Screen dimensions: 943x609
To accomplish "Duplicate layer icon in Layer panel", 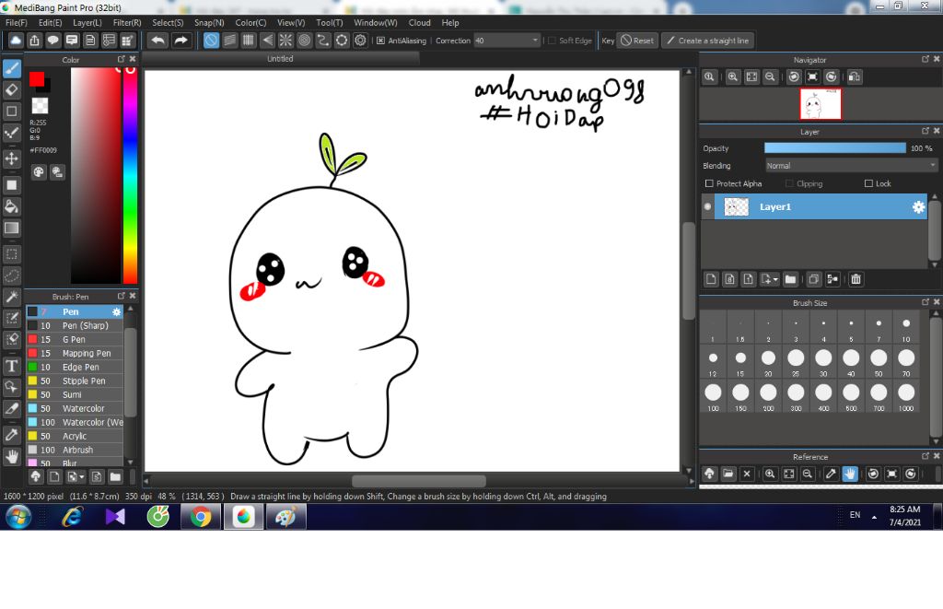I will coord(814,278).
